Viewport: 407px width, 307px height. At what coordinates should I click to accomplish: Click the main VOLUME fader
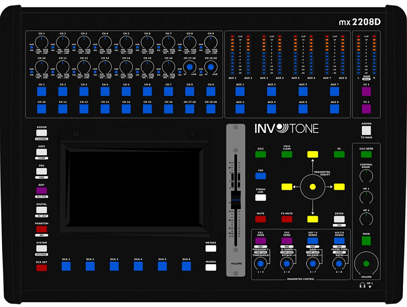tap(235, 199)
